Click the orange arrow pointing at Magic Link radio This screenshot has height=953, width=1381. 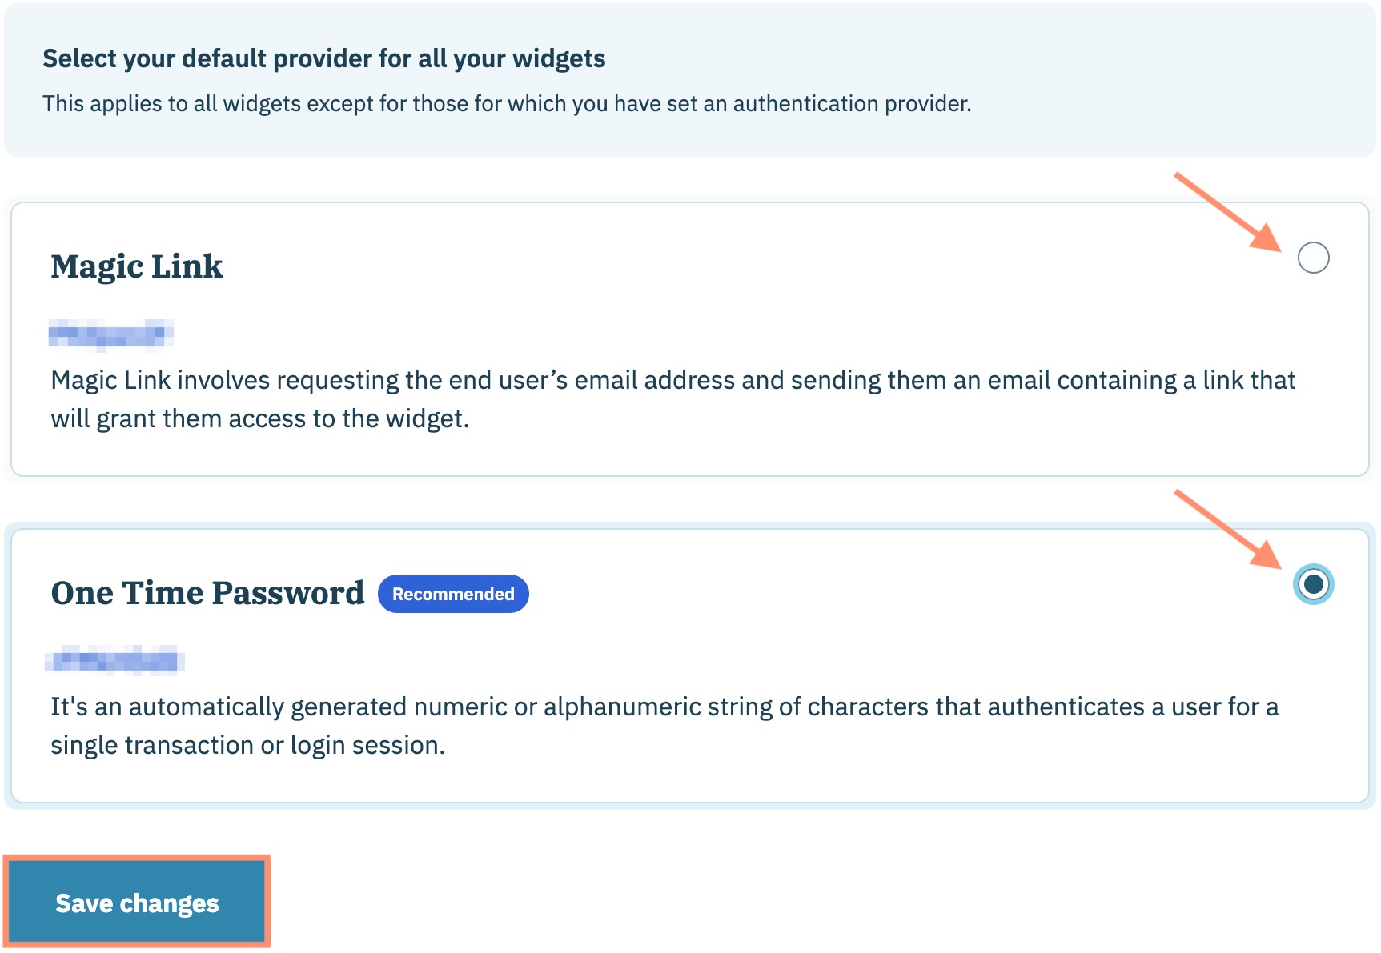click(x=1228, y=211)
